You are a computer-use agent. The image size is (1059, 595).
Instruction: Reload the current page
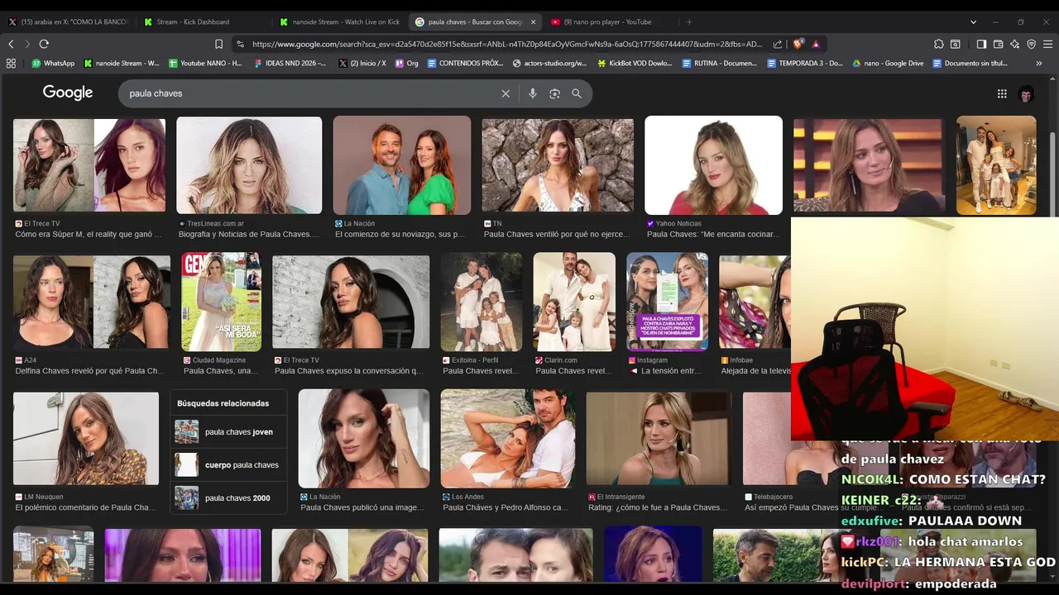44,44
